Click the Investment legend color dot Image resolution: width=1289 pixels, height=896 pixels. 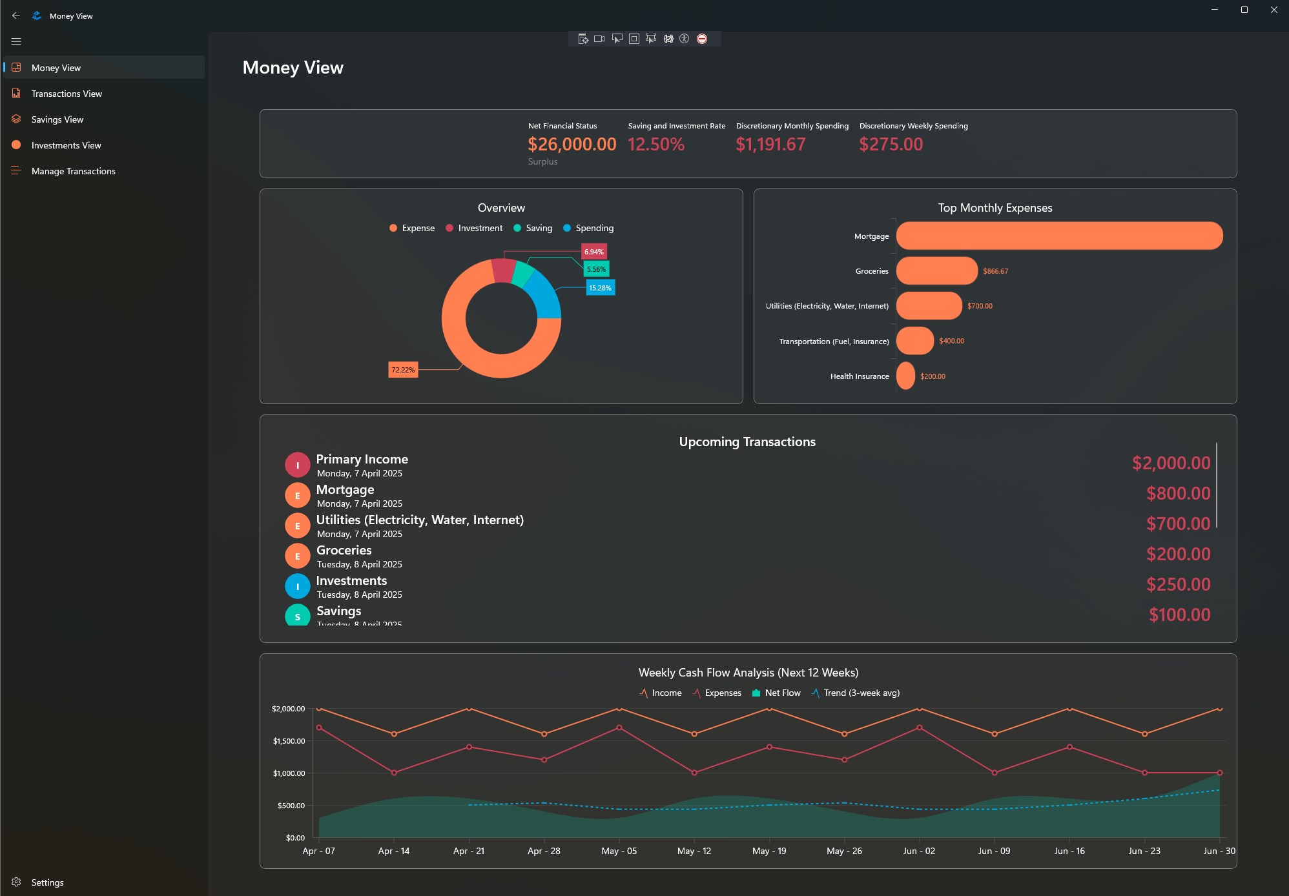tap(449, 228)
